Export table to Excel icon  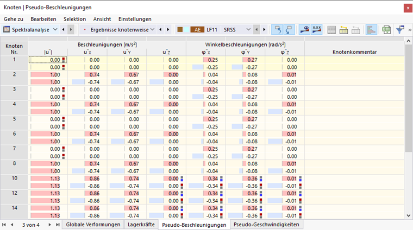[x=386, y=30]
